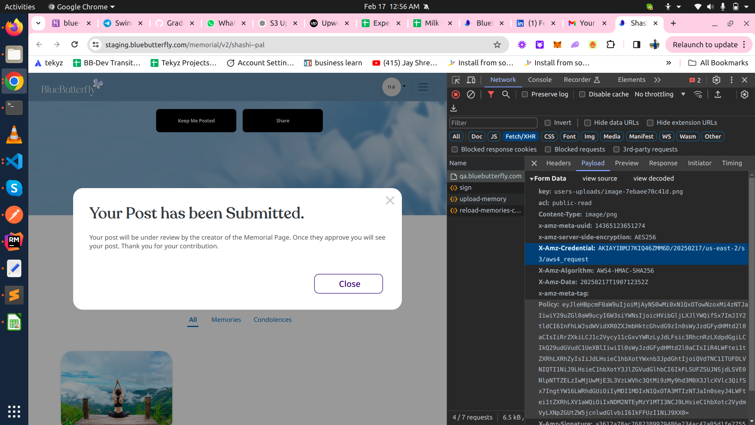Open the hamburger menu on BlueButterfly page

[x=423, y=87]
